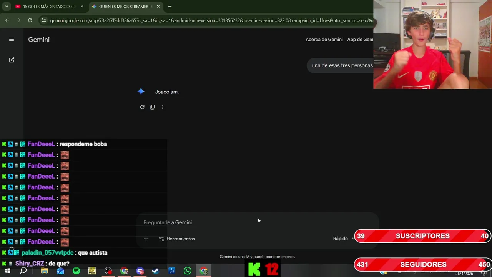Open Discord with 9+ notifications badge
The width and height of the screenshot is (492, 277).
(x=140, y=271)
